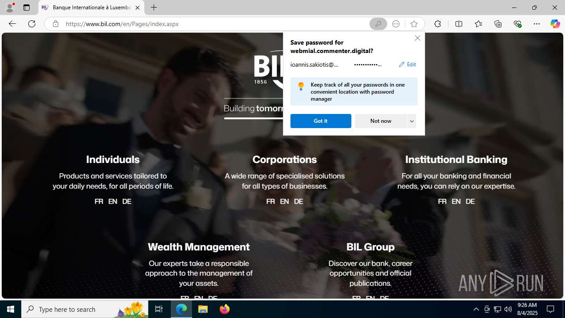
Task: Open the Windows Start menu
Action: pos(11,309)
